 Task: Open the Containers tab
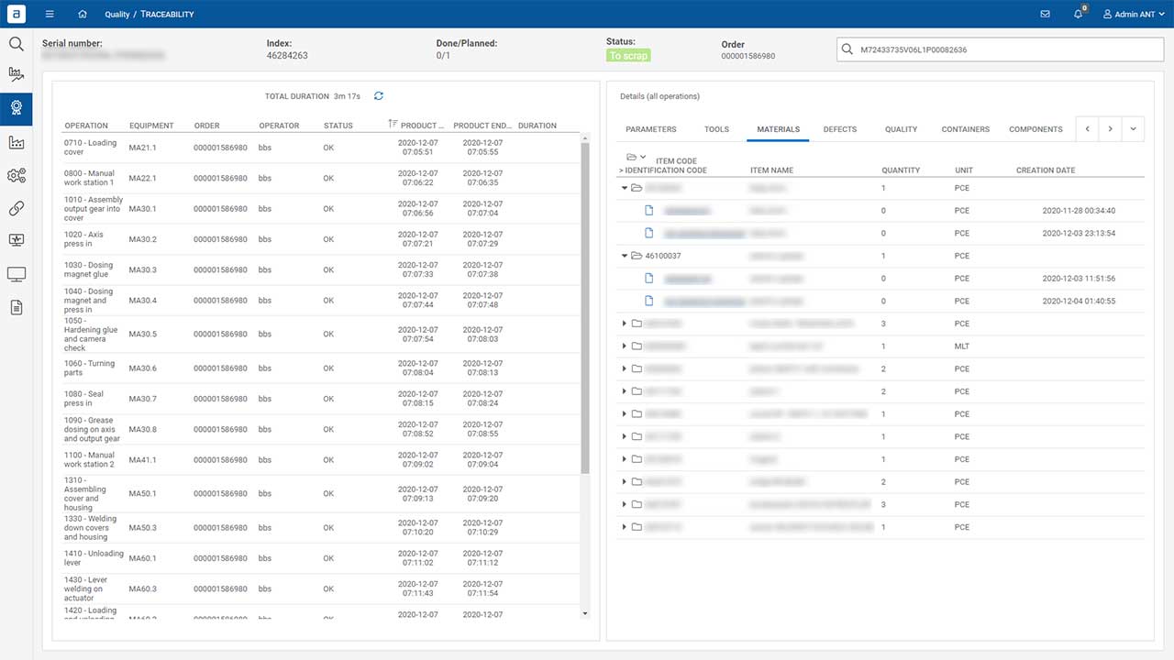965,129
